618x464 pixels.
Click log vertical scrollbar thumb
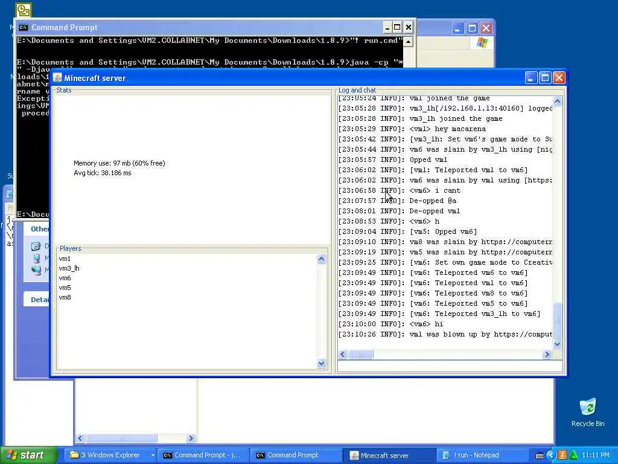click(x=557, y=320)
